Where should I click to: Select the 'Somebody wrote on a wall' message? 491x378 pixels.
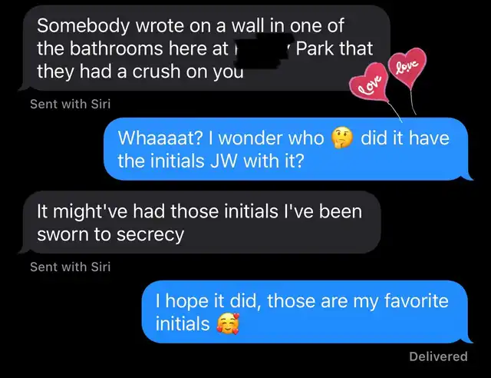click(x=206, y=48)
